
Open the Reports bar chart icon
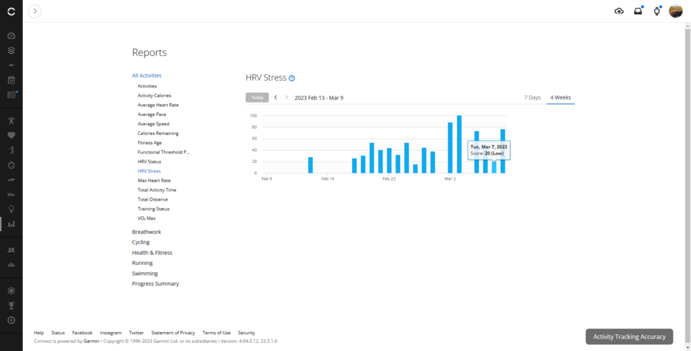click(x=11, y=224)
